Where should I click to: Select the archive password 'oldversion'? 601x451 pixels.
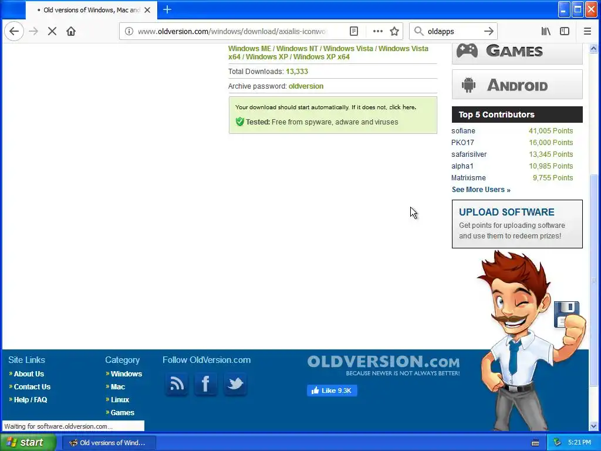click(306, 86)
